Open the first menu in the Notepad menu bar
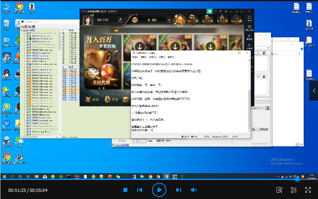Viewport: 318px width, 199px height. [135, 57]
